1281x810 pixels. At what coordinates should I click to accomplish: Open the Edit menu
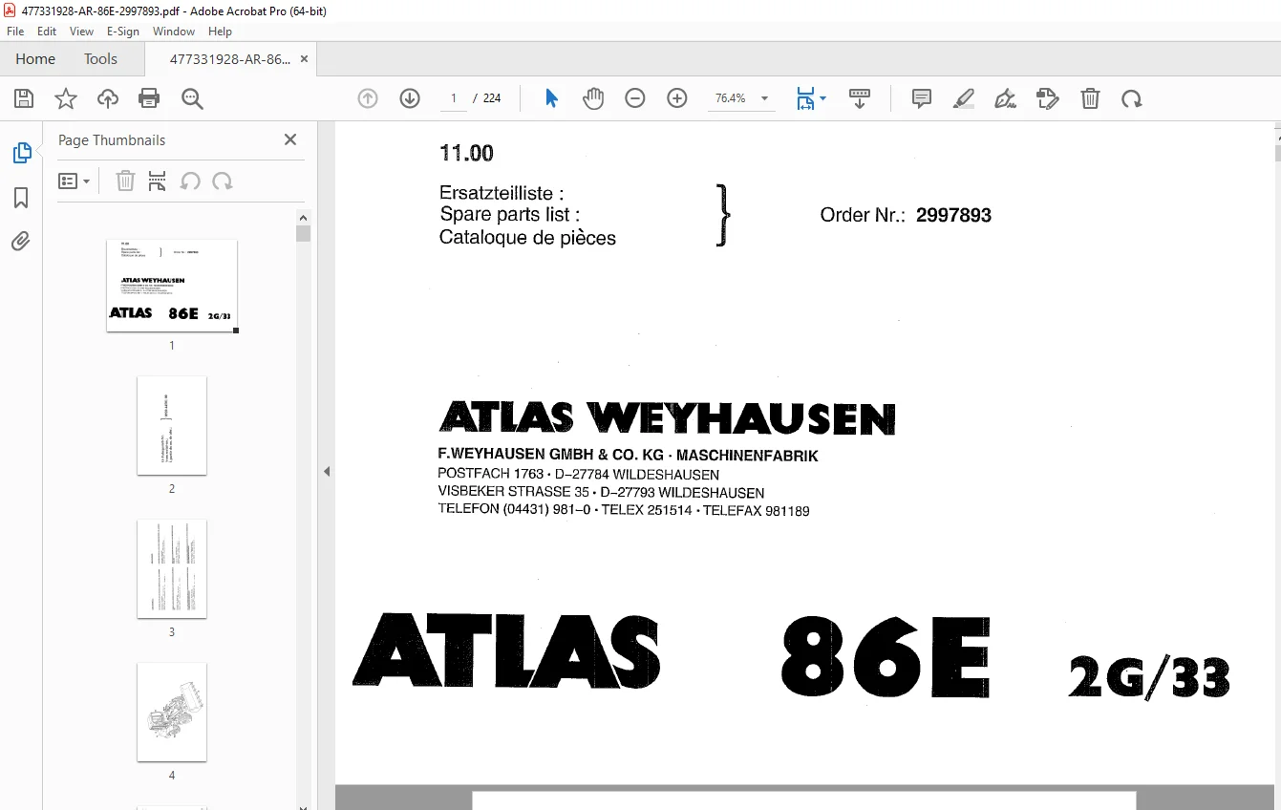pyautogui.click(x=47, y=32)
